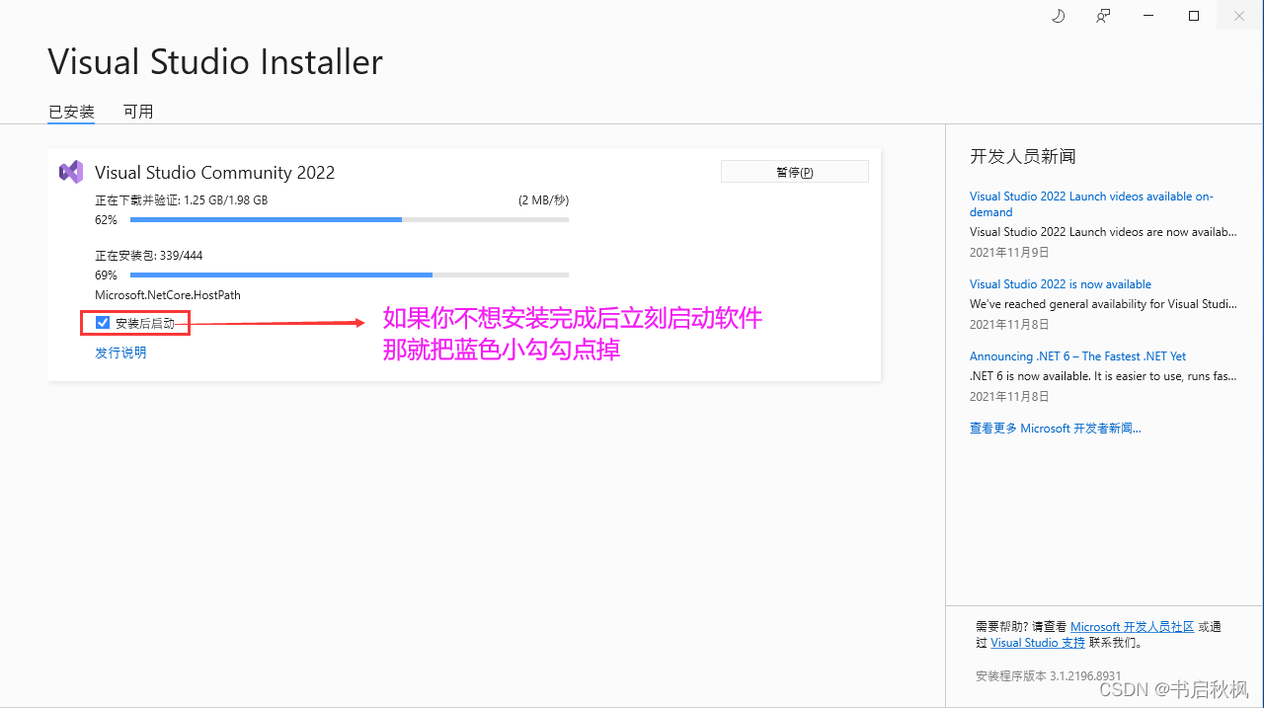
Task: Open the Visual Studio 支持 link
Action: pos(1038,643)
